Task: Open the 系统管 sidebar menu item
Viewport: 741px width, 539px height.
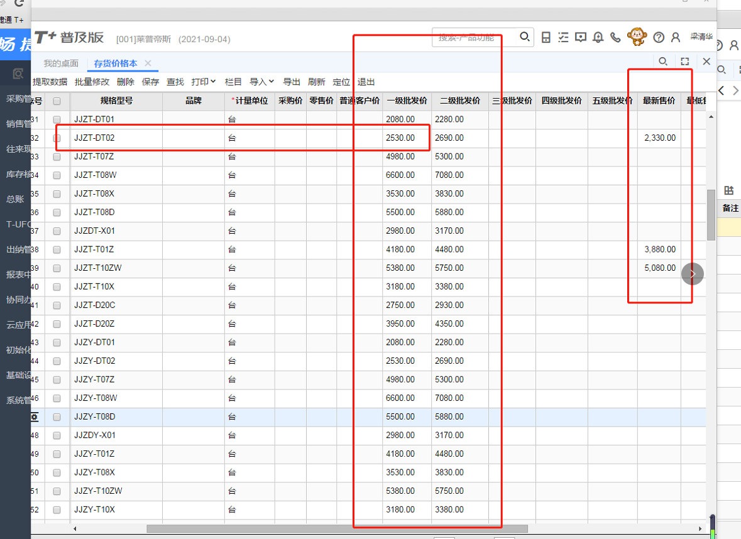Action: pos(18,400)
